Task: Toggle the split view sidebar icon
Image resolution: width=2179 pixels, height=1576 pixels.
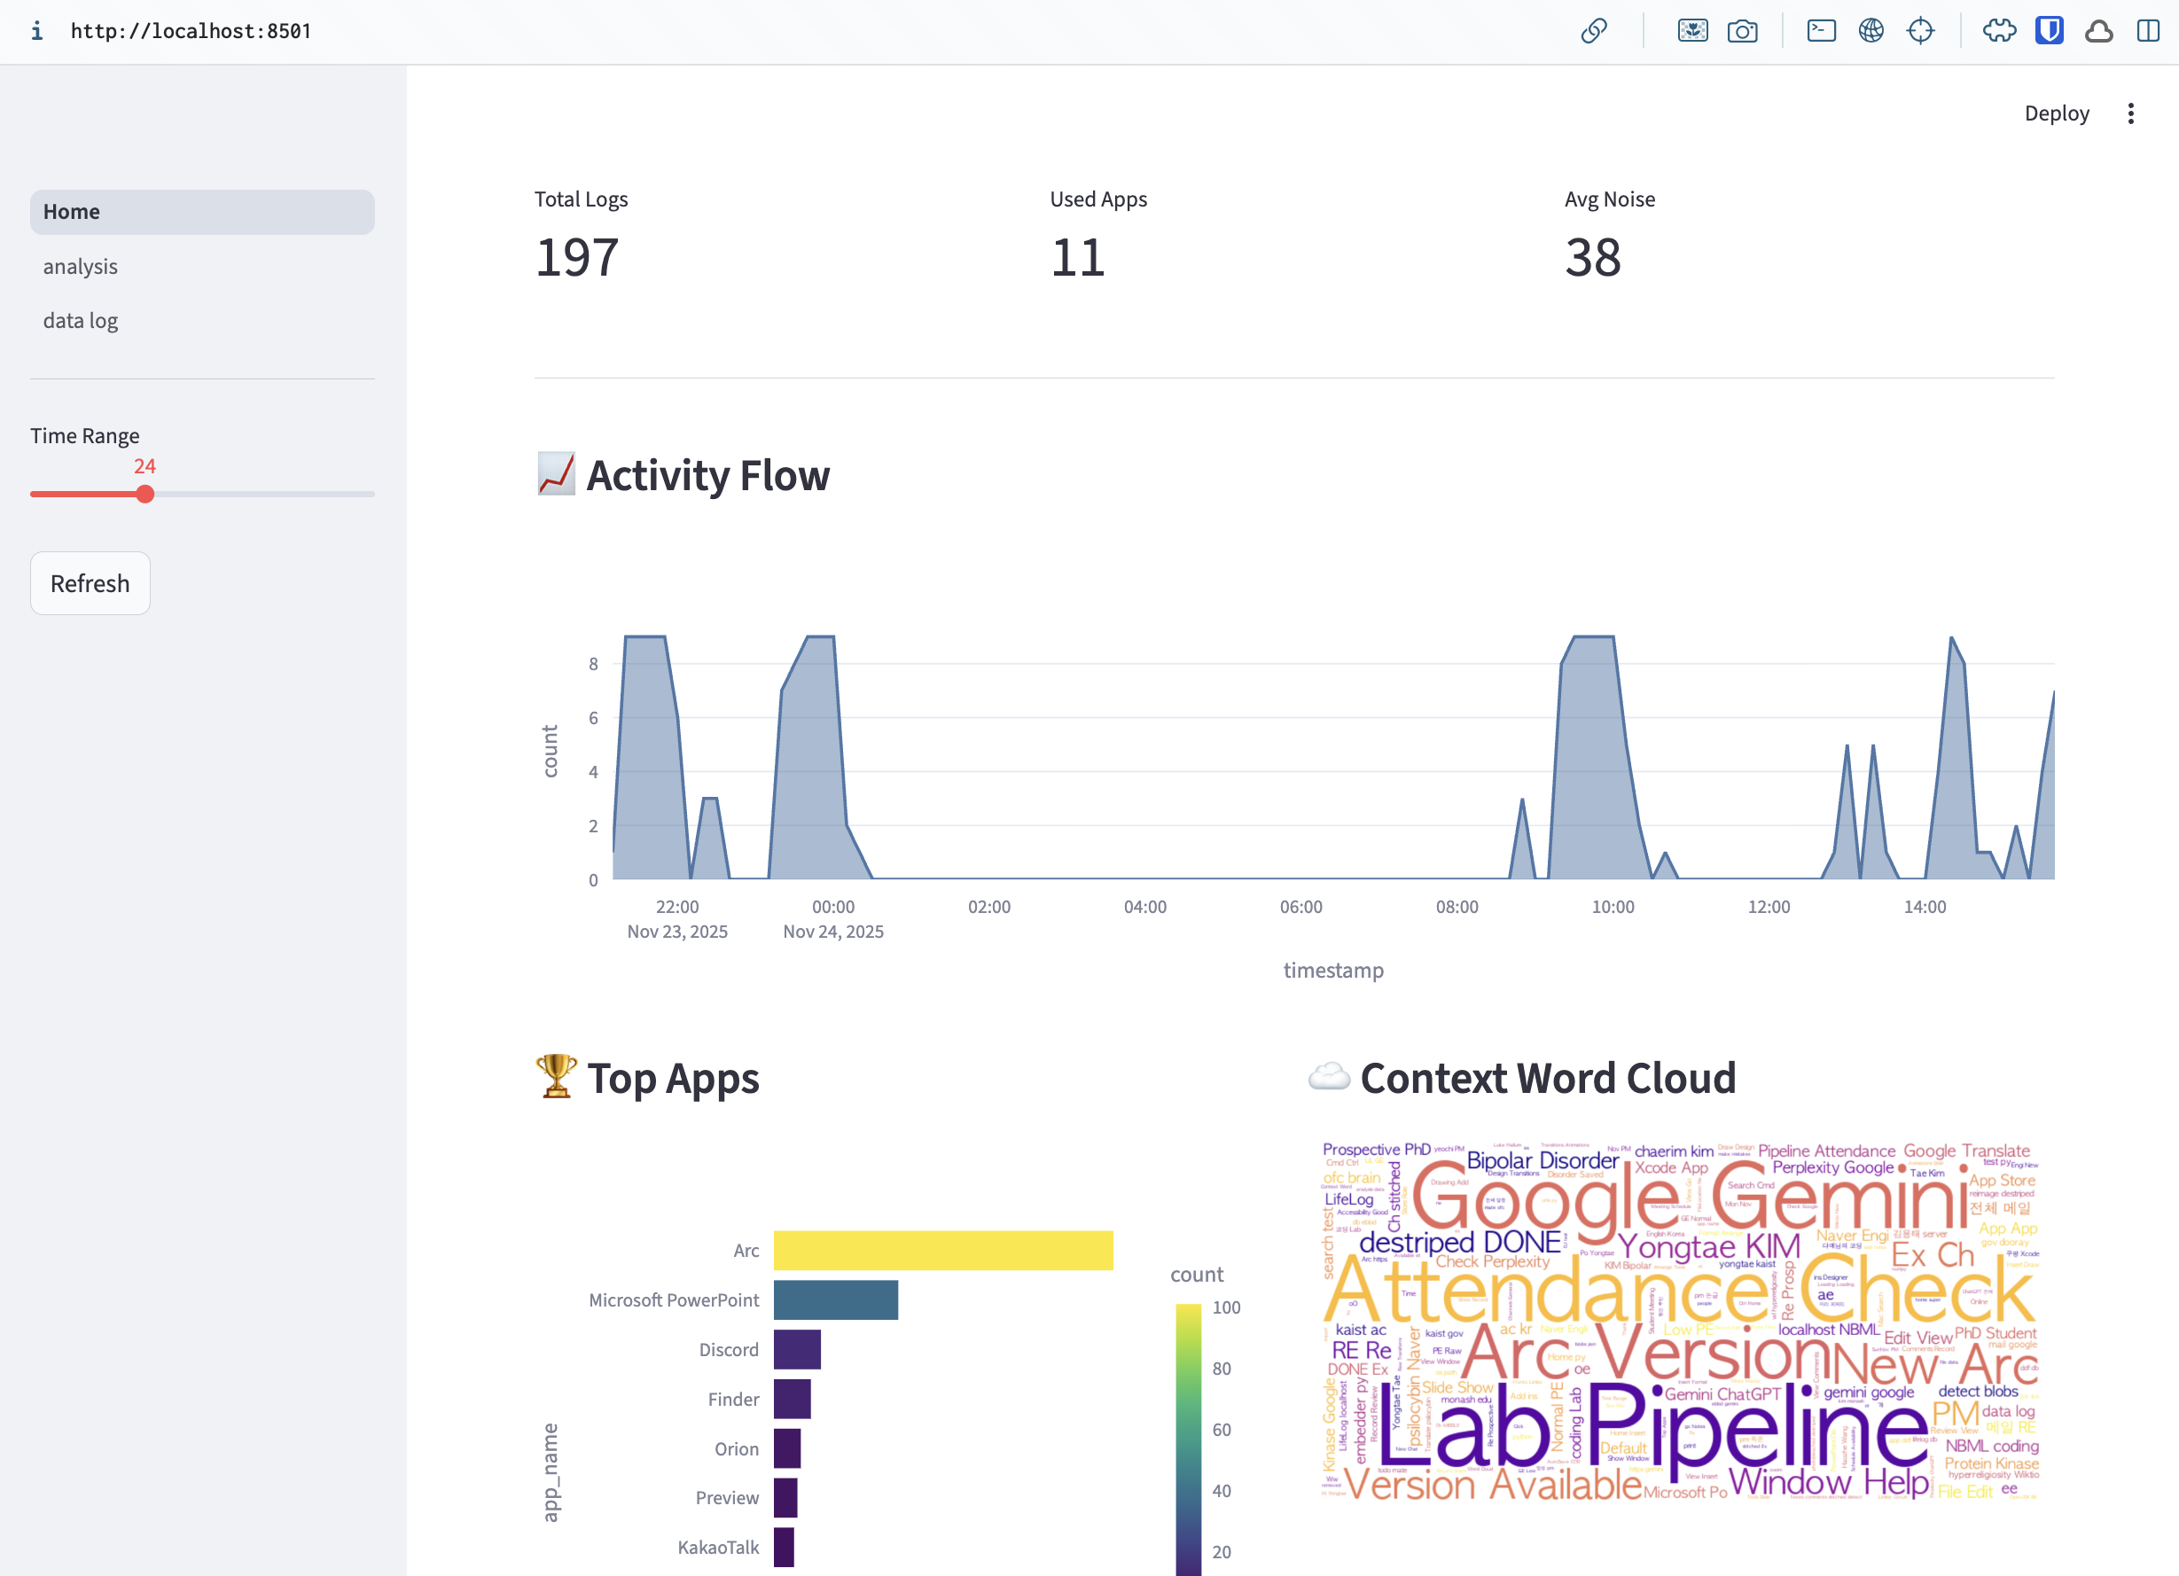Action: [x=2148, y=31]
